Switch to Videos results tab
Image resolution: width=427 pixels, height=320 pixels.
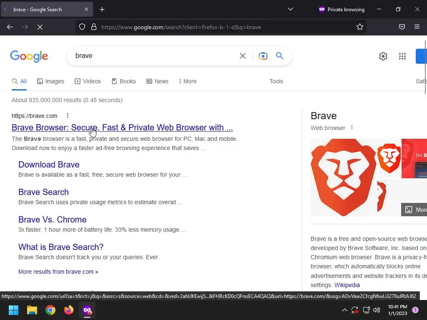88,81
